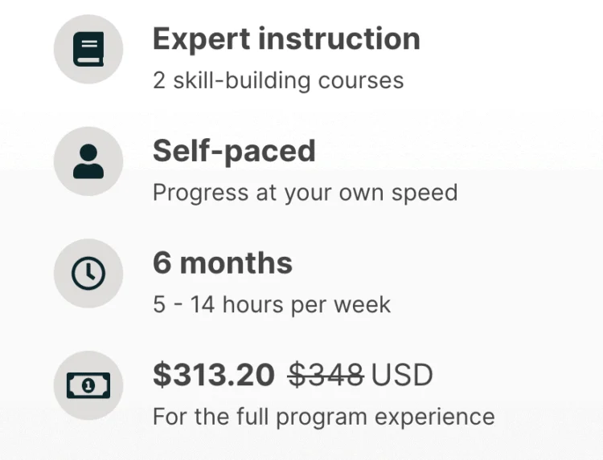
Task: Select the 5 - 14 hours per week text
Action: coord(272,304)
